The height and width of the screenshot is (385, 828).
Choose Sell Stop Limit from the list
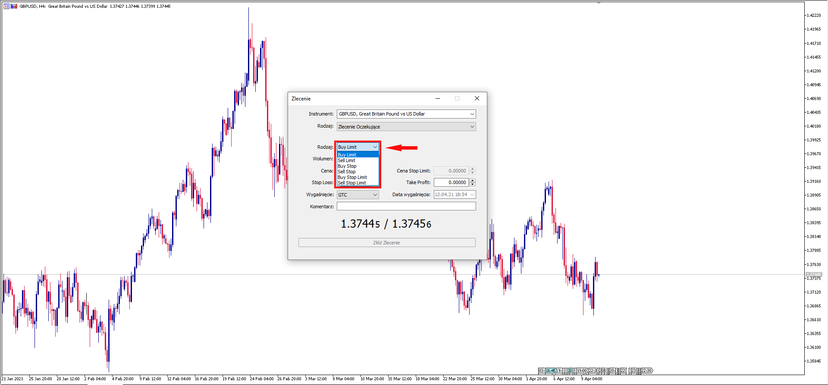[358, 183]
